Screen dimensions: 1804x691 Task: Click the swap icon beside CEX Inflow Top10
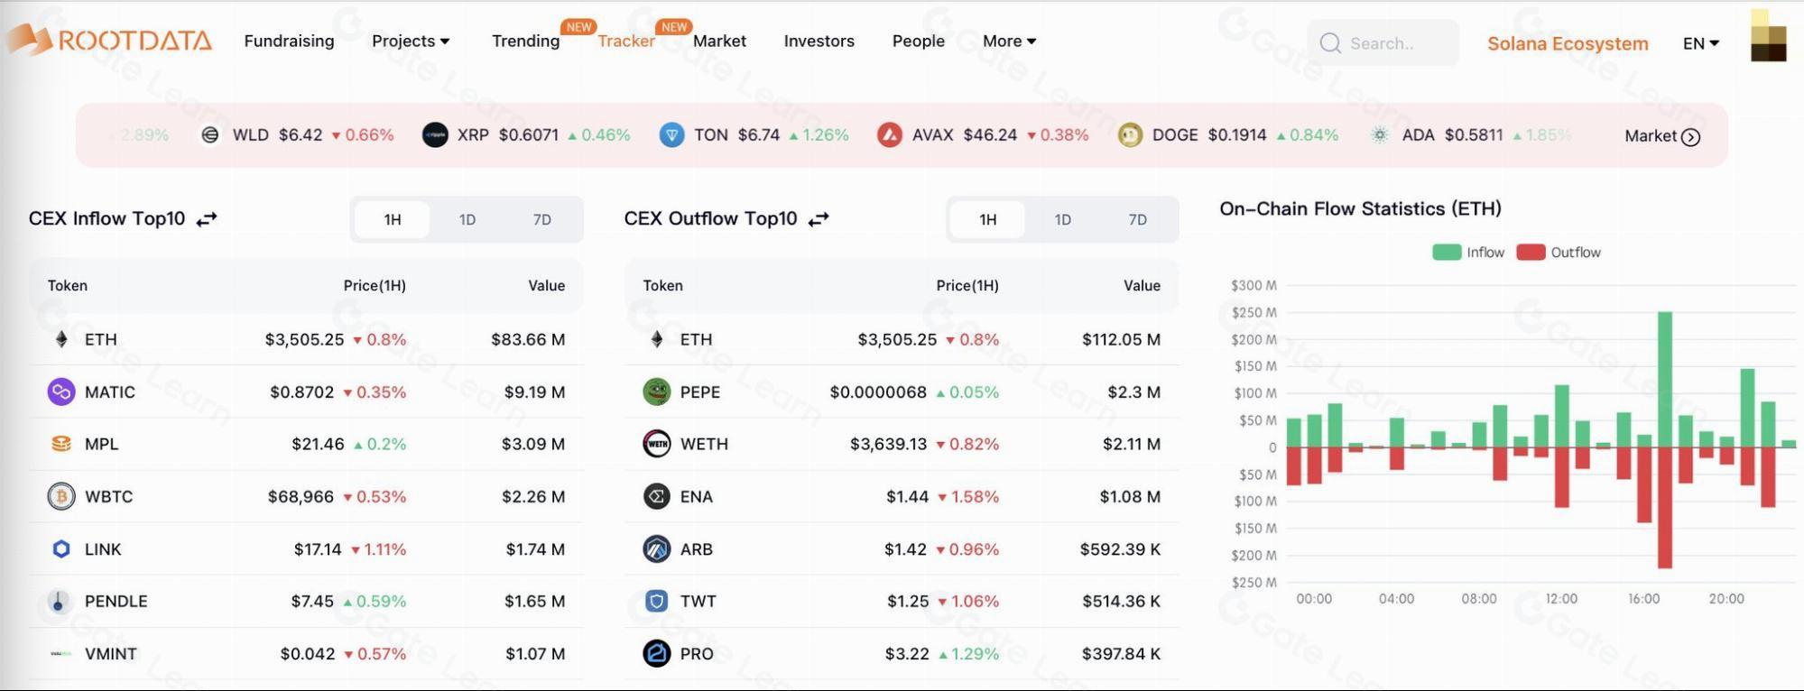point(207,219)
